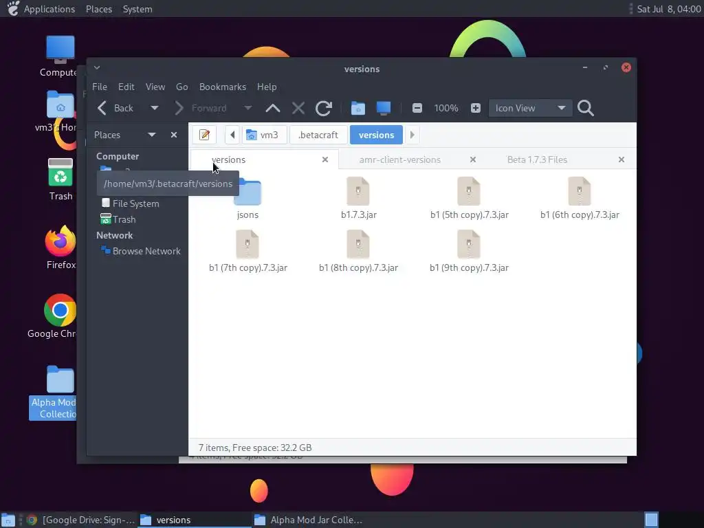Click the show desktop button in taskbar

[8, 520]
